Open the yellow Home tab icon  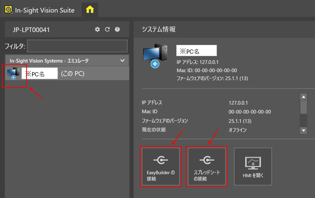coord(90,10)
